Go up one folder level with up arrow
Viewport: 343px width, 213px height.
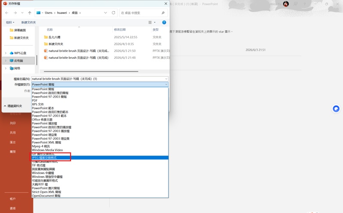click(x=30, y=13)
